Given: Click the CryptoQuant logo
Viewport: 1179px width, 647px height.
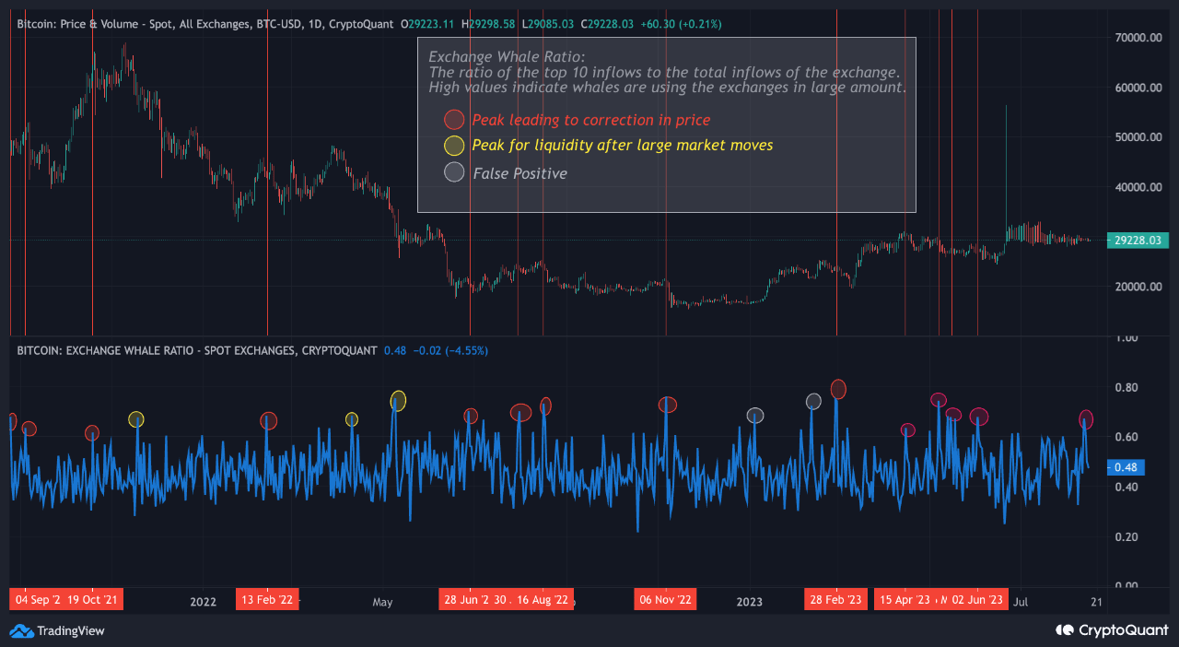Looking at the screenshot, I should [1112, 631].
